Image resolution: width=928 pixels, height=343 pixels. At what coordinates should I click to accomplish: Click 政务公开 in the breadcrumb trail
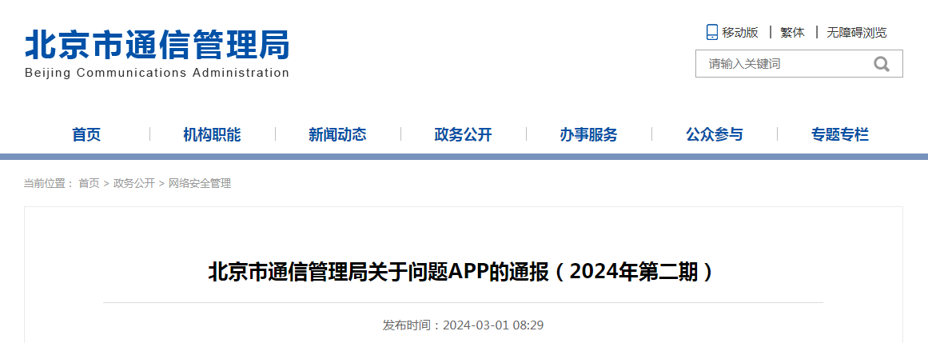tap(133, 184)
